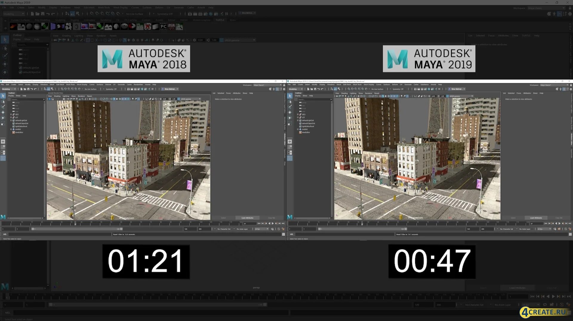Click the Undo icon in Maya 2018 window

click(32, 89)
